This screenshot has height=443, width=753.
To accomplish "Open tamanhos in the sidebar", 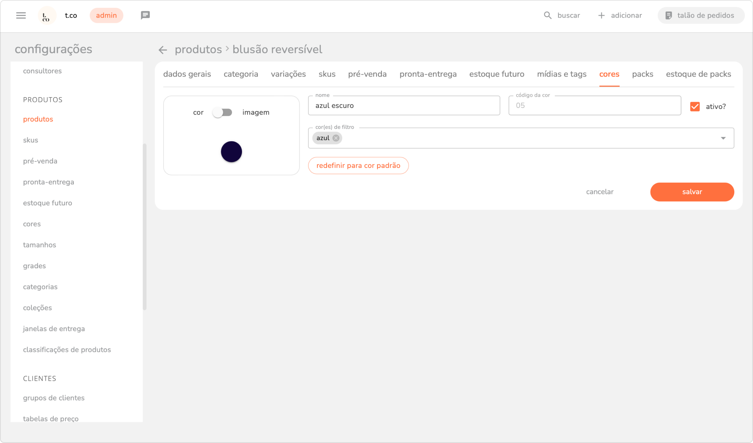I will [39, 245].
